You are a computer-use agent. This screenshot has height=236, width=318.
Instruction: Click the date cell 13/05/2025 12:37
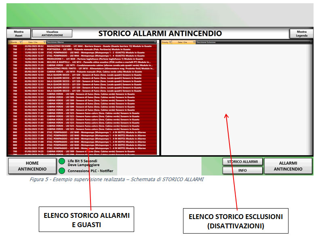[34, 56]
